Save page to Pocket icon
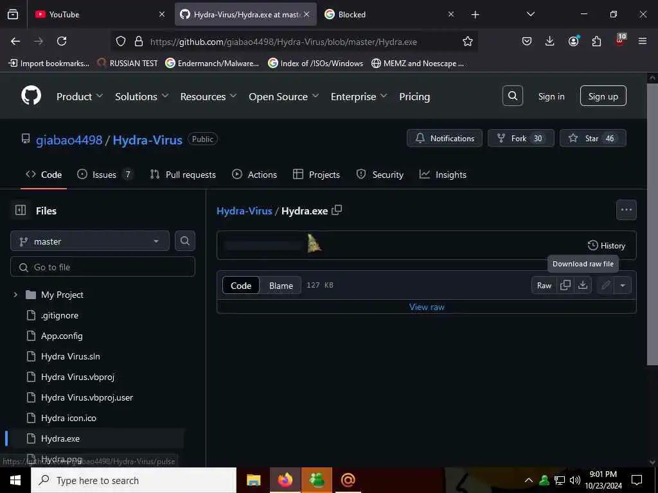The height and width of the screenshot is (493, 658). click(x=527, y=41)
